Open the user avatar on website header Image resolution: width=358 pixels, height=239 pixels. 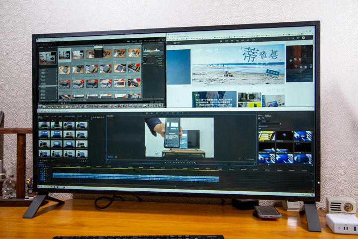tap(303, 38)
